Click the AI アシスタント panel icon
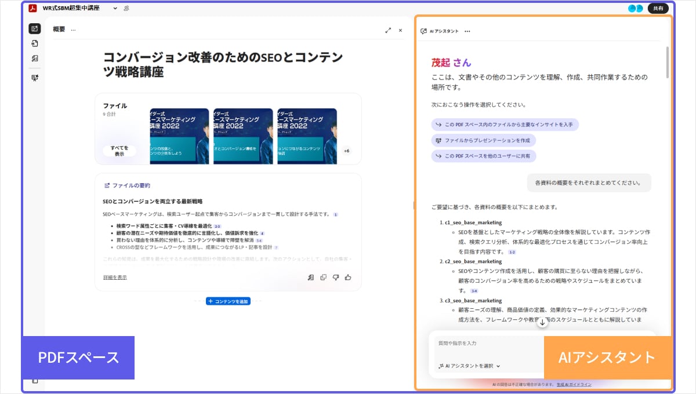Viewport: 696px width, 394px height. click(423, 31)
